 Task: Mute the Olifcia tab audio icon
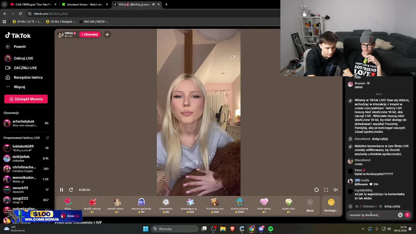pos(153,5)
